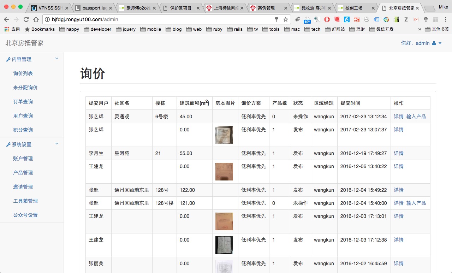Collapse the 内容管理 sidebar section chevron

click(x=56, y=59)
